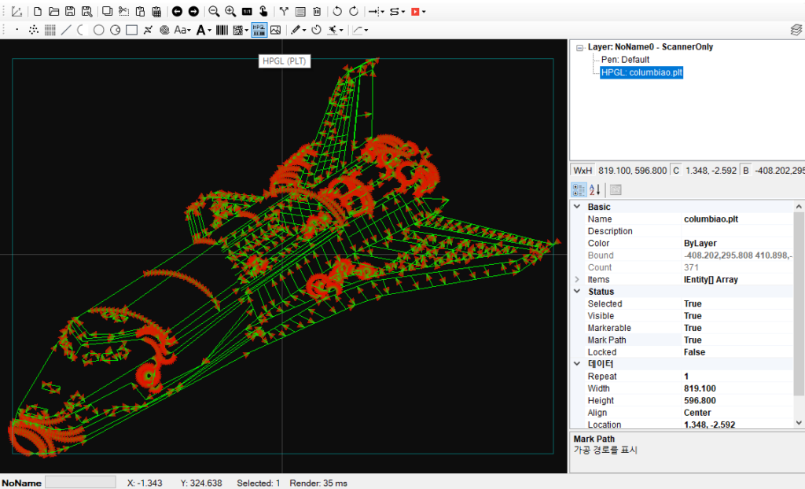Screen dimensions: 805x489
Task: Click the Repeat value 1
Action: click(x=686, y=376)
